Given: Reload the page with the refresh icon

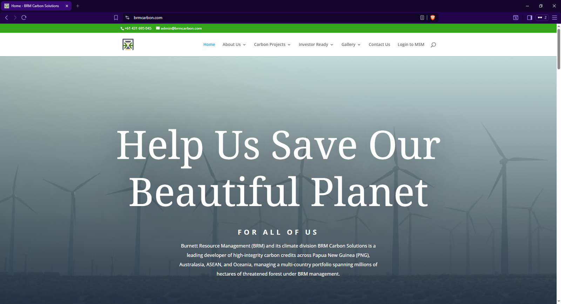Looking at the screenshot, I should point(24,18).
